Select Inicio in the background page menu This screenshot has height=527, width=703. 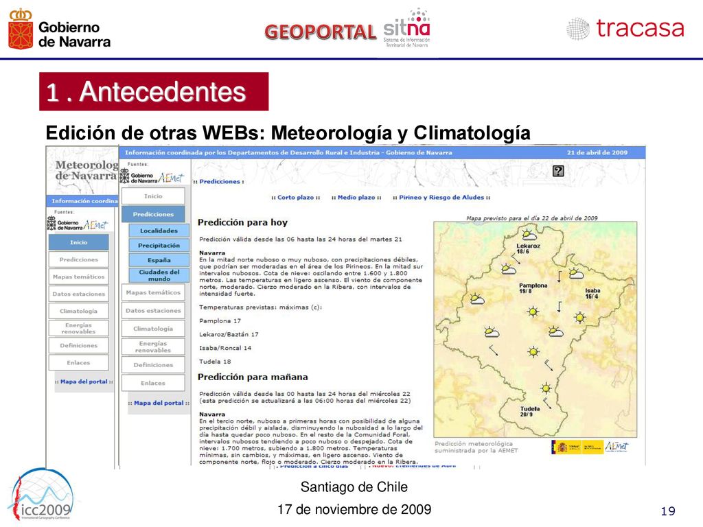click(78, 242)
